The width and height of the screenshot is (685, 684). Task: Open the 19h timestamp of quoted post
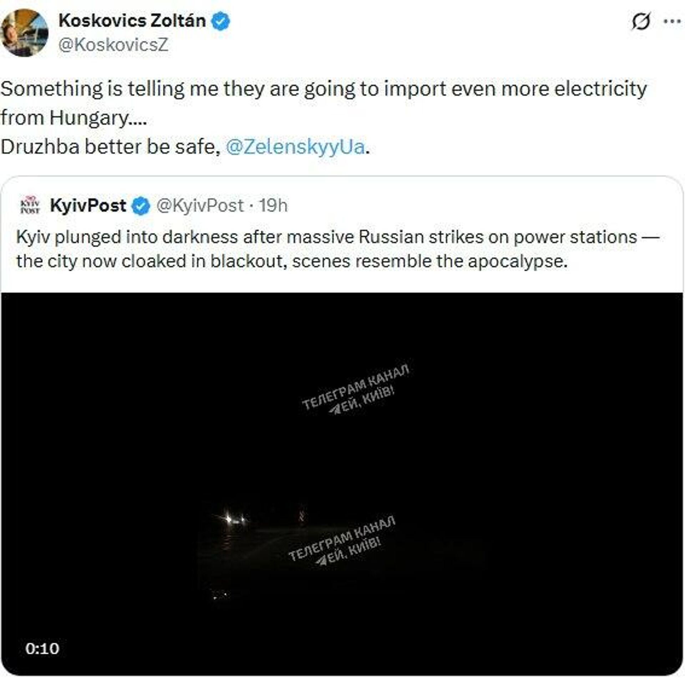(273, 205)
